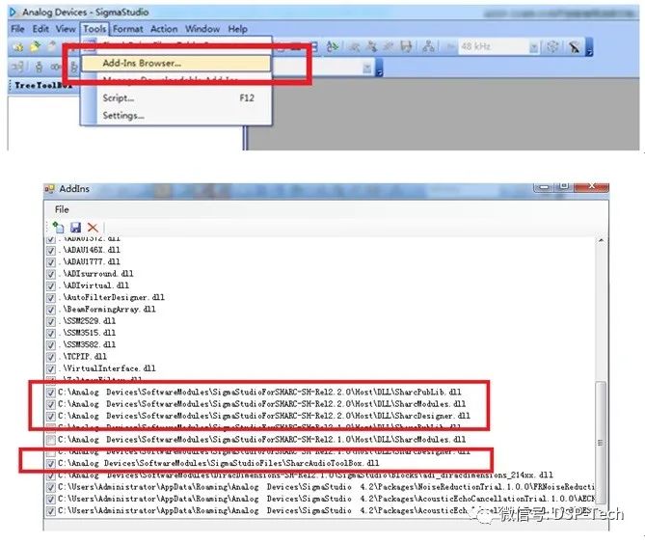Image resolution: width=645 pixels, height=543 pixels.
Task: Uncheck the VirtualInterface.dll checkbox
Action: 51,369
